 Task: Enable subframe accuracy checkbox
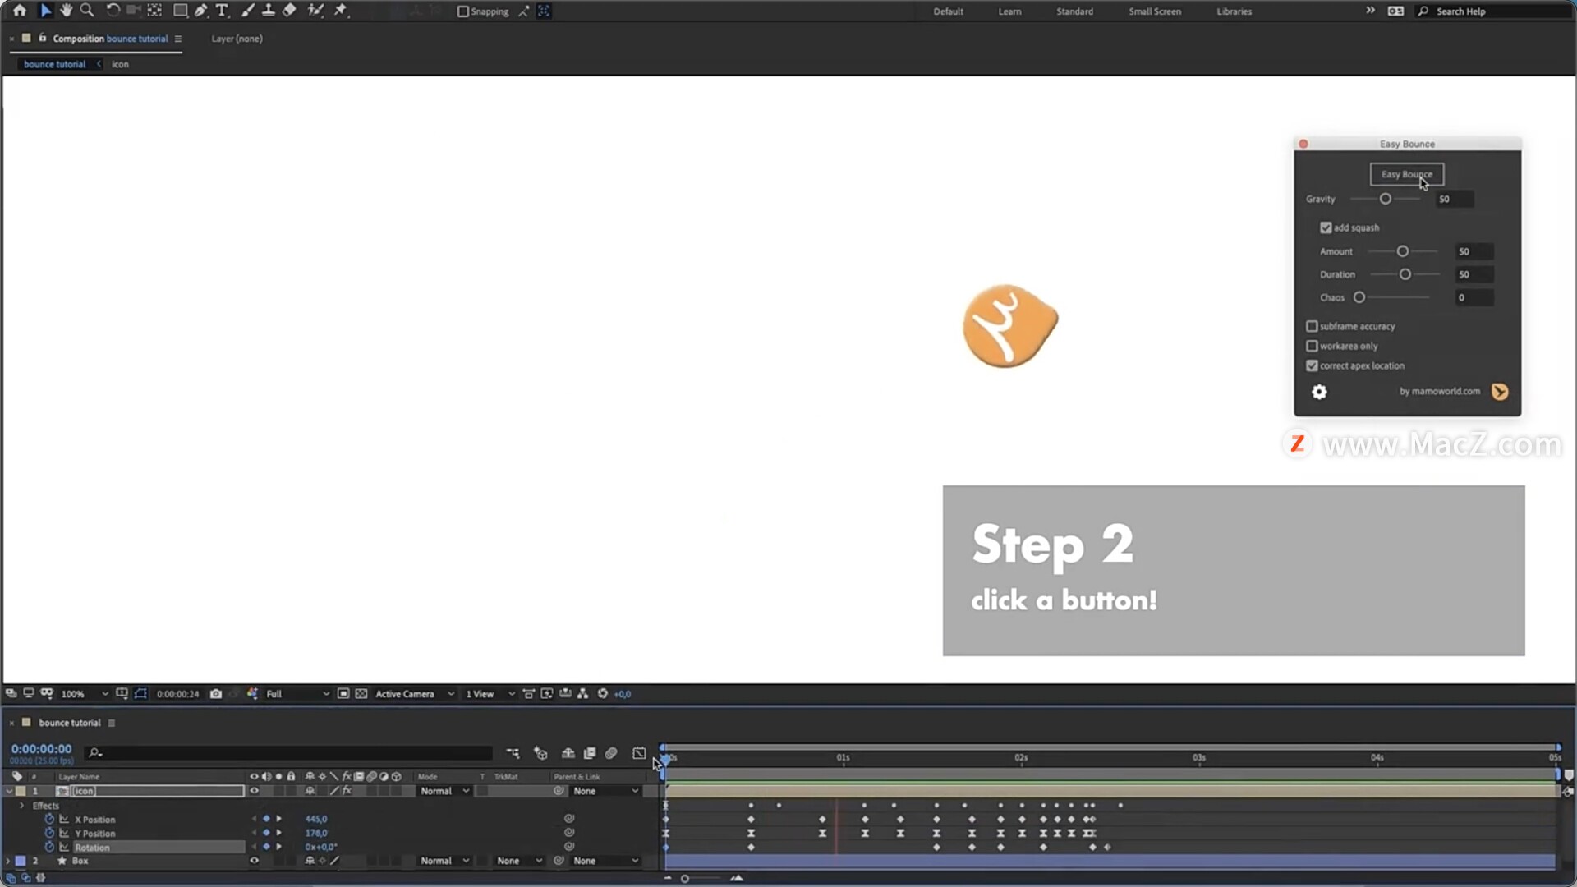click(1312, 326)
